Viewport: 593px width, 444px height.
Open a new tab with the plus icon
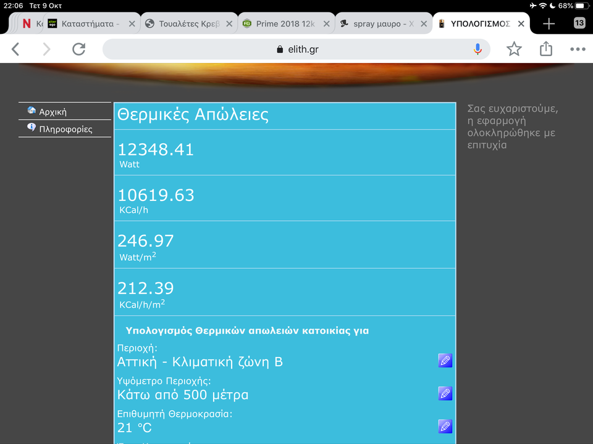[549, 24]
